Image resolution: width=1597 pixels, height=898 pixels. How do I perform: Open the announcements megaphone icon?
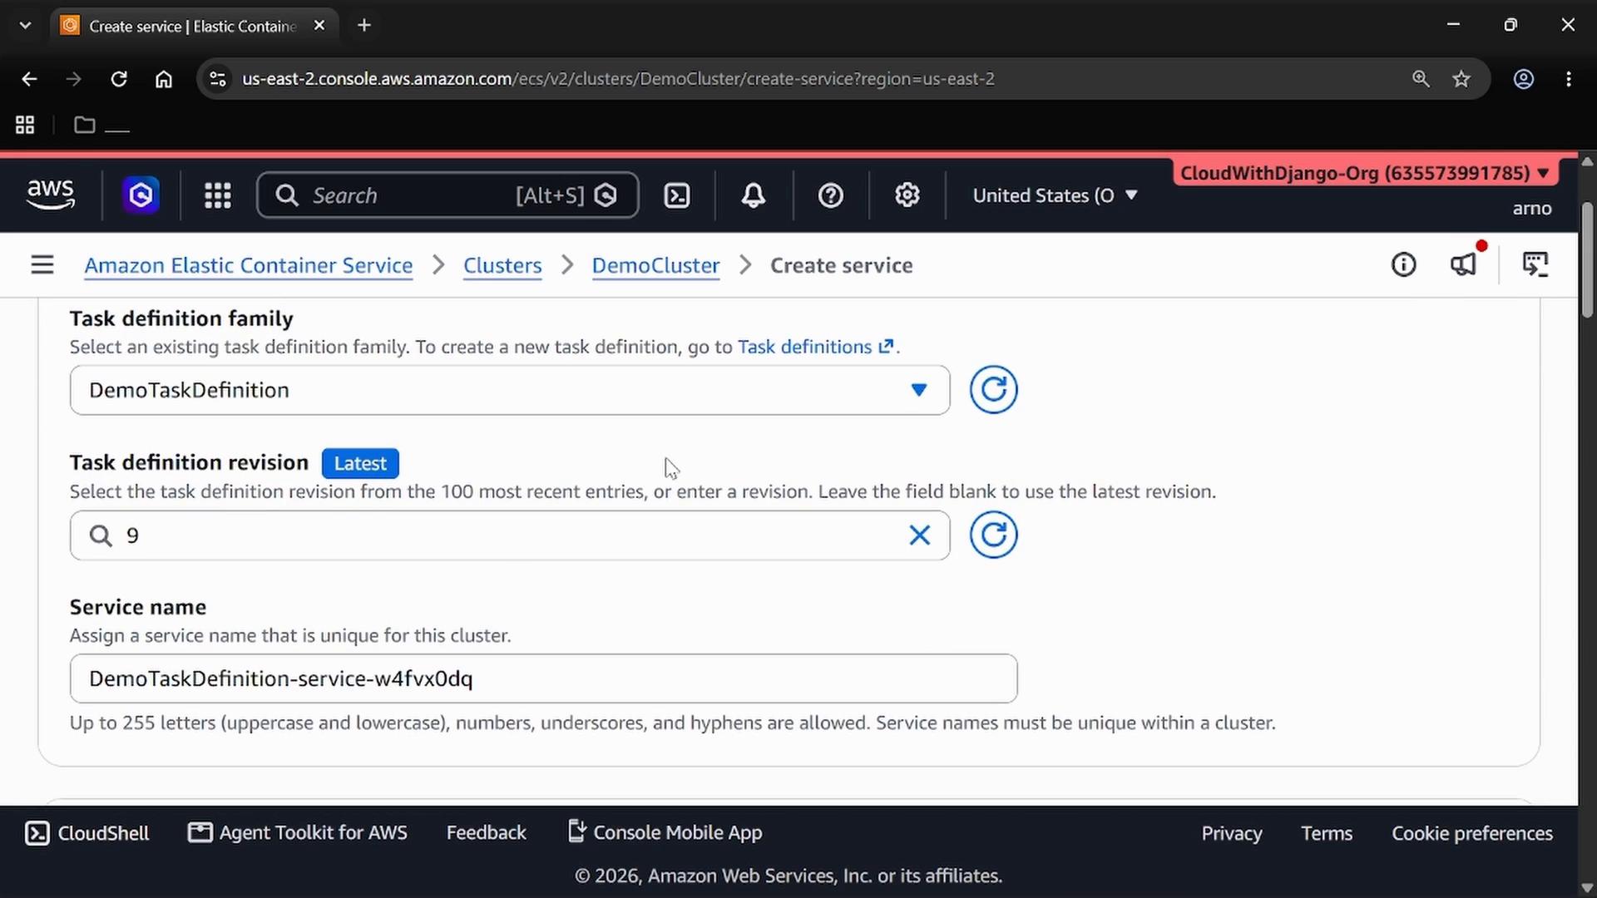[1463, 264]
